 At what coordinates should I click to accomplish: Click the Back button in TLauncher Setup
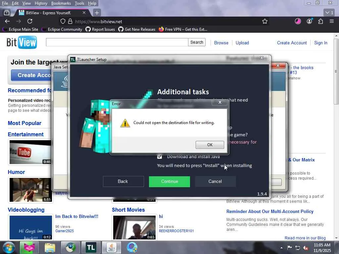click(x=123, y=182)
